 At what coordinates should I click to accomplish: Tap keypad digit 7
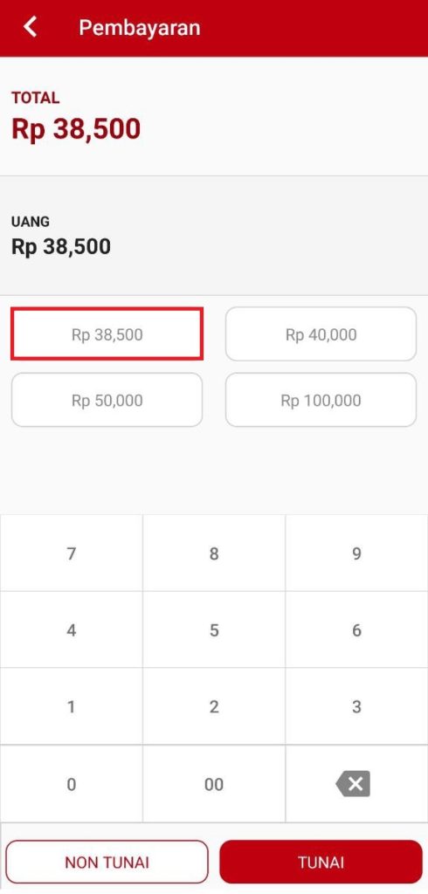click(72, 553)
